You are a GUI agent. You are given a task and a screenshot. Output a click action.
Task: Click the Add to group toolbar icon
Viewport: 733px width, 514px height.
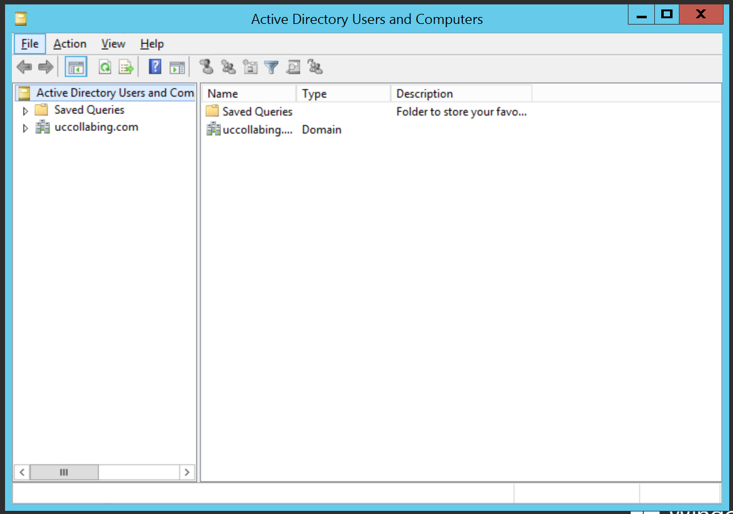(x=315, y=67)
